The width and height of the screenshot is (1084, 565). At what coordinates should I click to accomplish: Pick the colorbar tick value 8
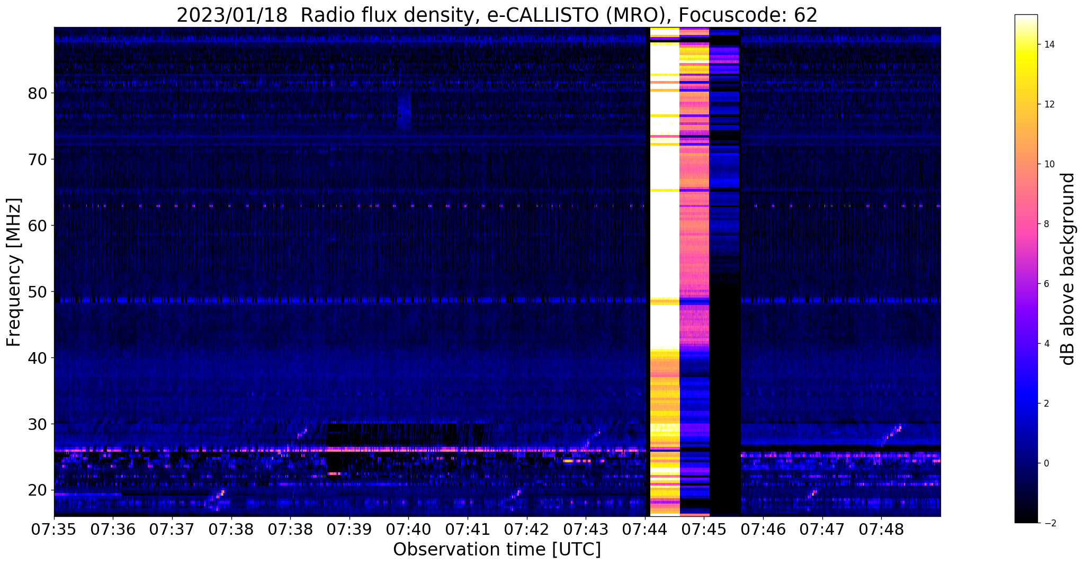coord(1046,224)
